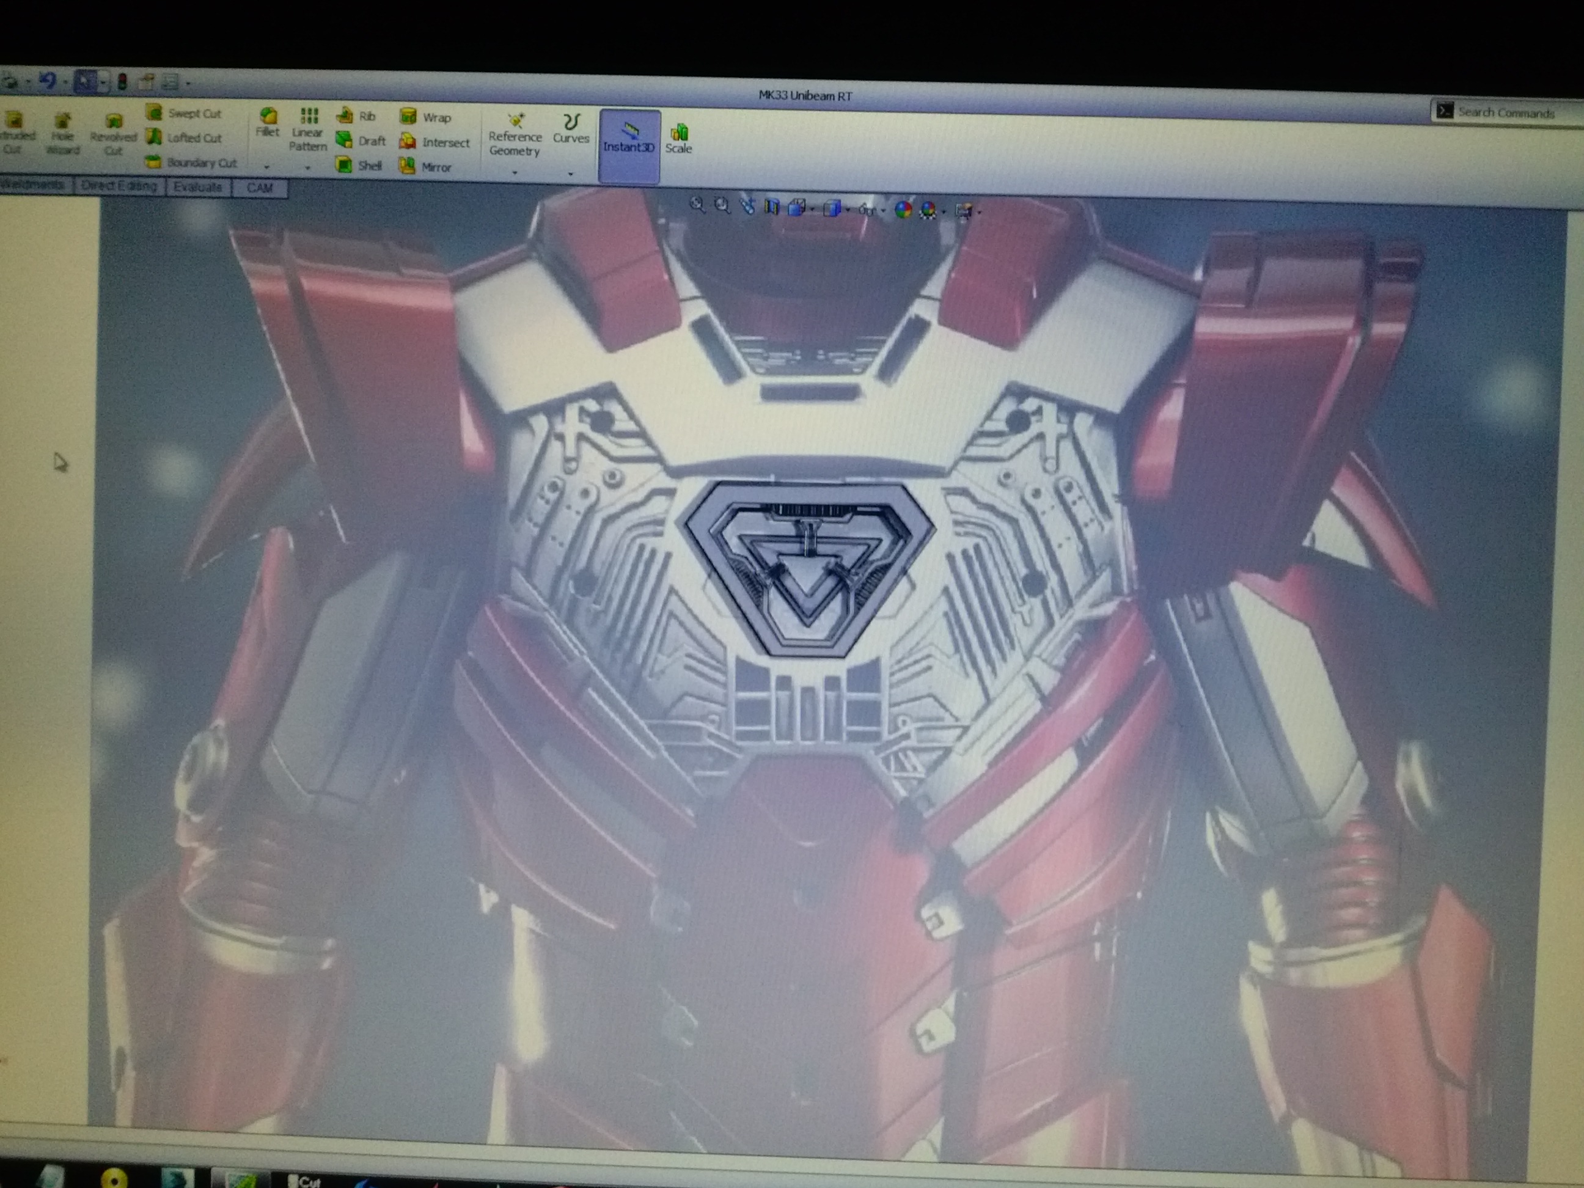Click the Rebuild traffic light icon
The width and height of the screenshot is (1584, 1188).
122,82
